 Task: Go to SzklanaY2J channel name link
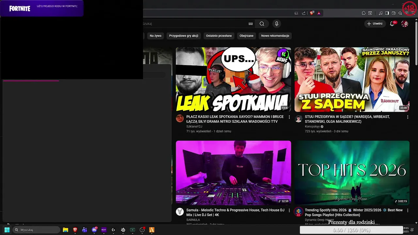coord(194,127)
